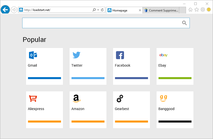Image resolution: width=213 pixels, height=139 pixels.
Task: Open the Twitter link label
Action: tap(77, 65)
